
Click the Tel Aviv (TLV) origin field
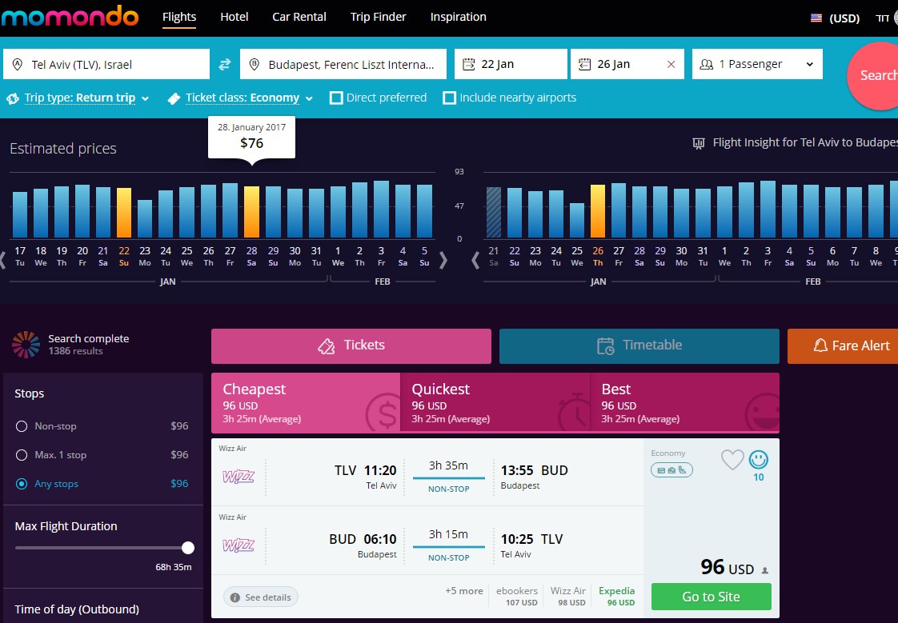pos(106,64)
